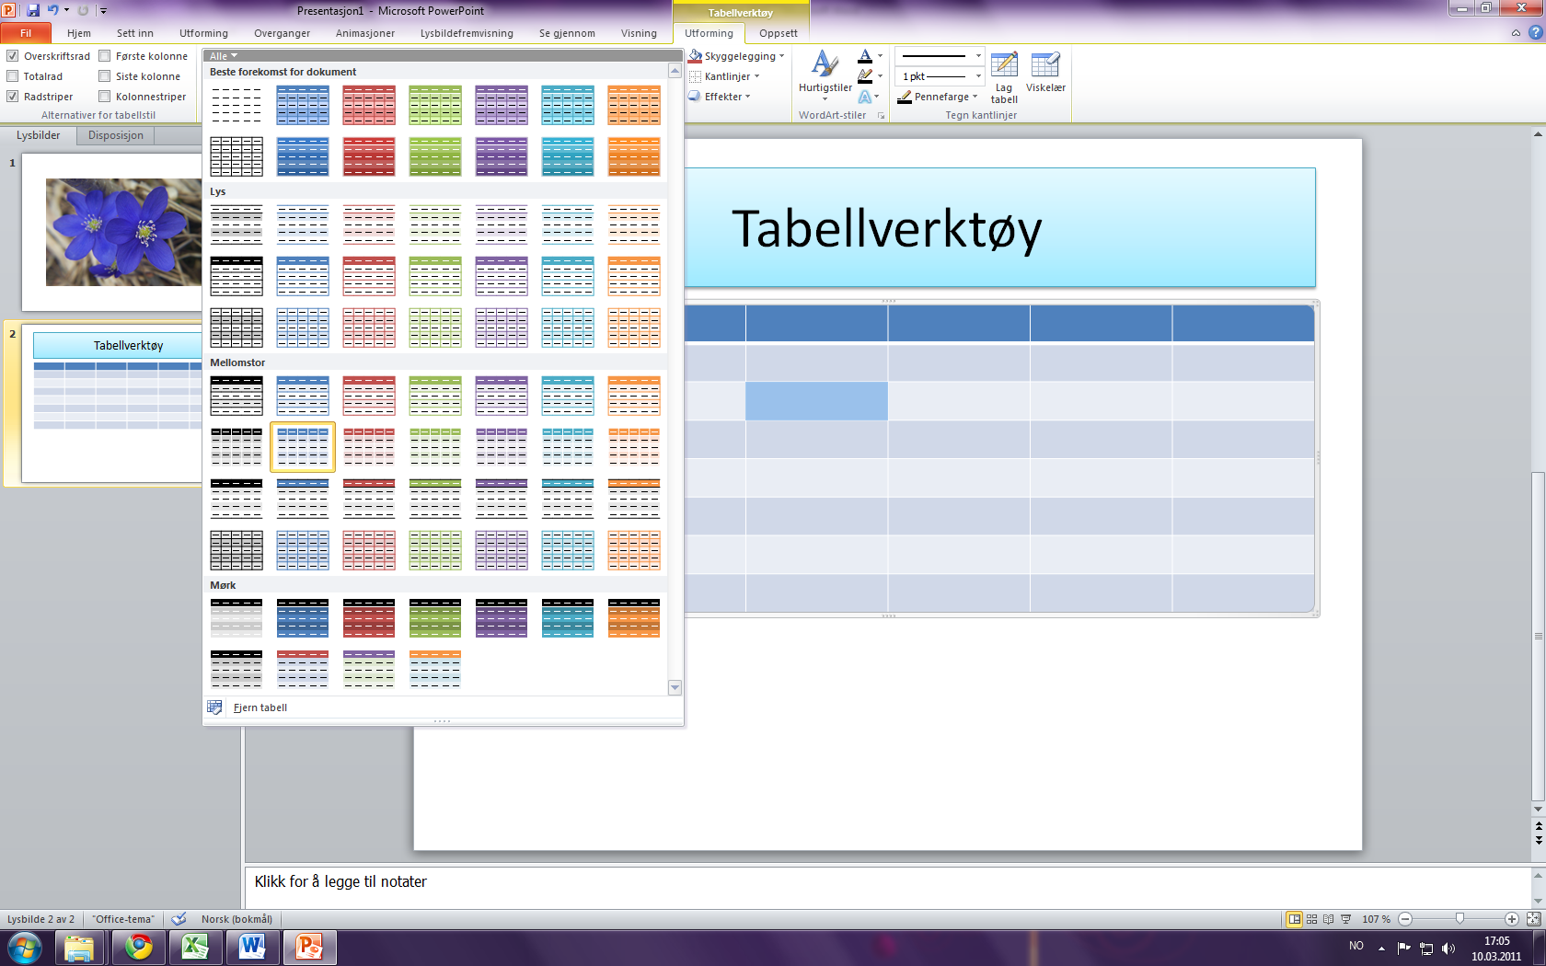Switch to the Sett inn tab
This screenshot has height=966, width=1546.
click(x=135, y=33)
